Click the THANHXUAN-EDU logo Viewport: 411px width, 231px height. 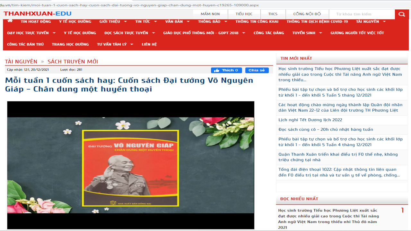point(38,13)
